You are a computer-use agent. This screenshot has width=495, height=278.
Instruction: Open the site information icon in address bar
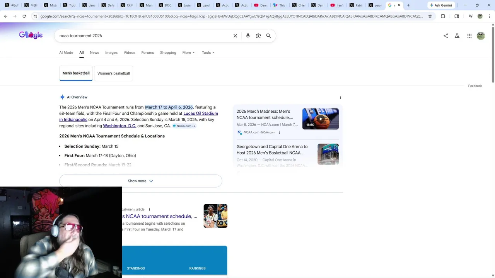(35, 16)
